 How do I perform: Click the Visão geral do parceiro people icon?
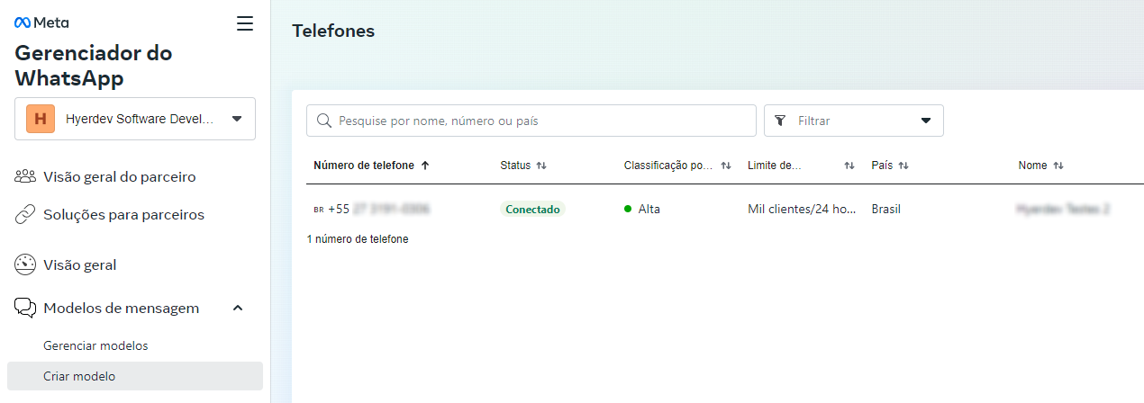point(25,176)
